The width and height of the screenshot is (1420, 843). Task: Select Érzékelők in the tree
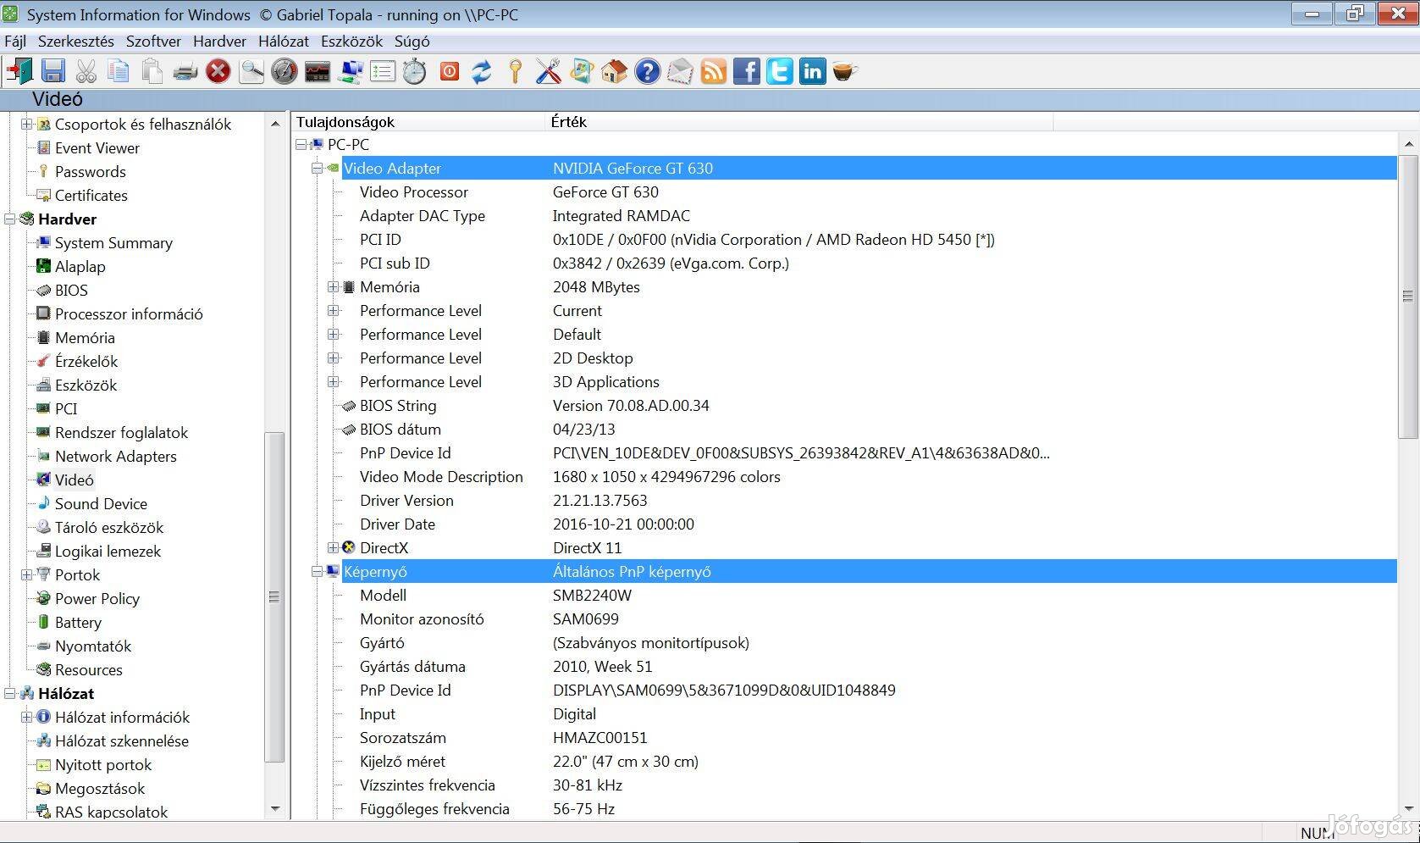pyautogui.click(x=86, y=361)
